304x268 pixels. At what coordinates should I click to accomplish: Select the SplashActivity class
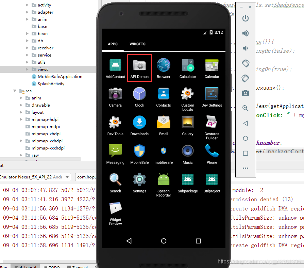click(51, 84)
